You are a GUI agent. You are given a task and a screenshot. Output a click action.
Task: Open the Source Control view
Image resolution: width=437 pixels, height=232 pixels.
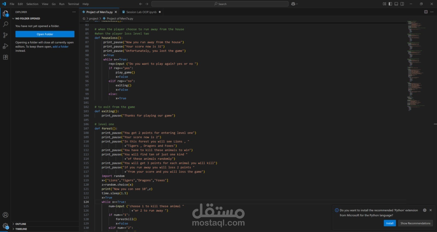(x=5, y=35)
